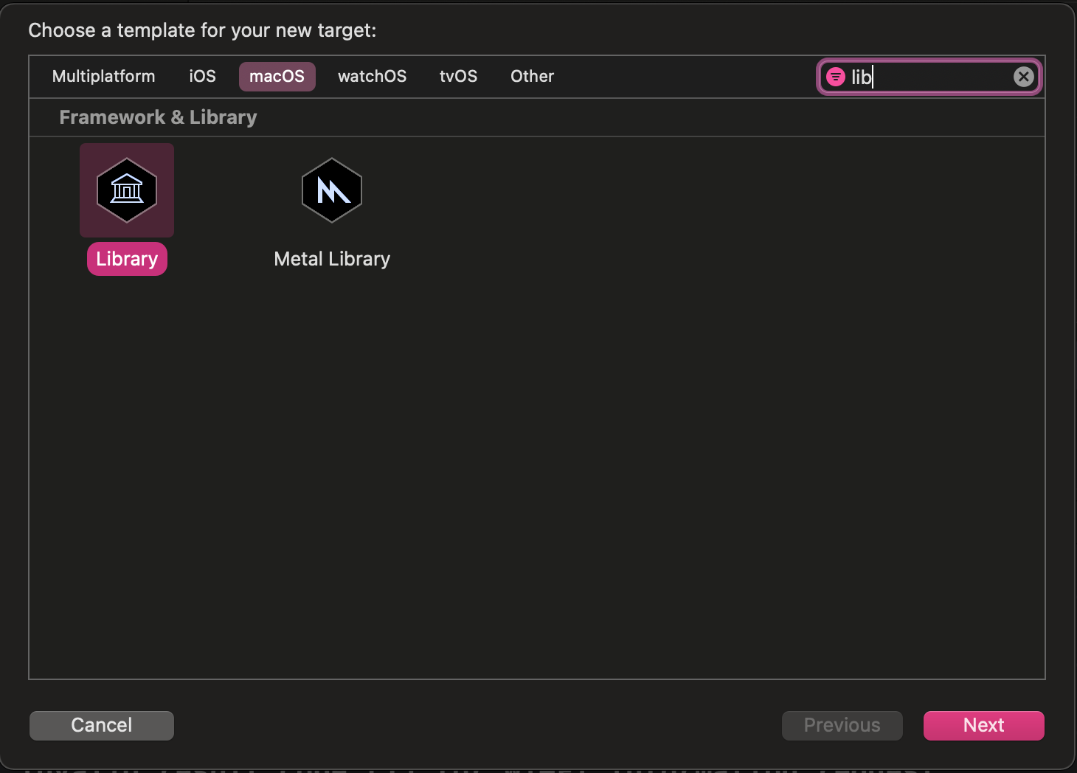This screenshot has height=773, width=1077.
Task: Open the Other platform tab
Action: pos(533,77)
